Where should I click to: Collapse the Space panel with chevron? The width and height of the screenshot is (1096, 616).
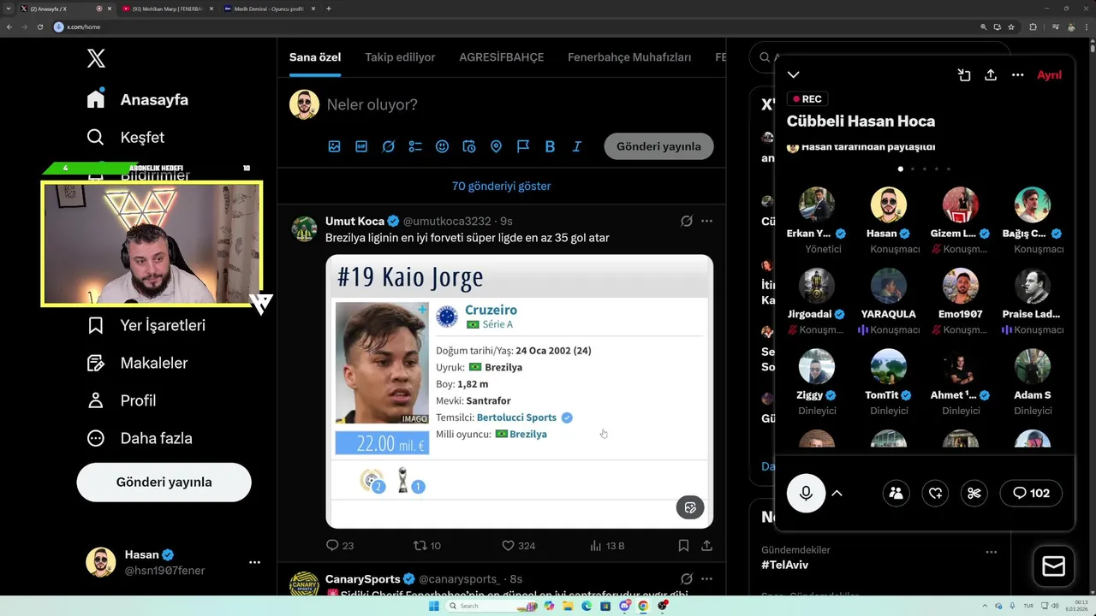[794, 75]
